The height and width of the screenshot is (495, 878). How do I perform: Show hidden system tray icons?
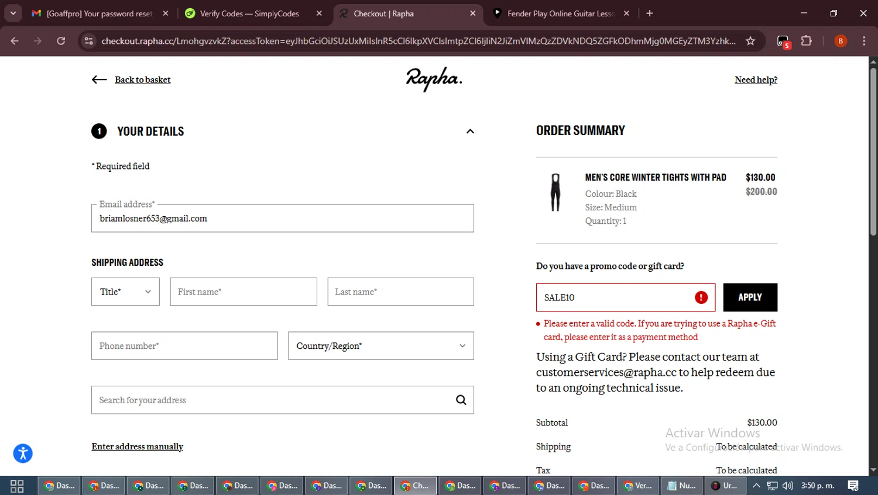756,486
